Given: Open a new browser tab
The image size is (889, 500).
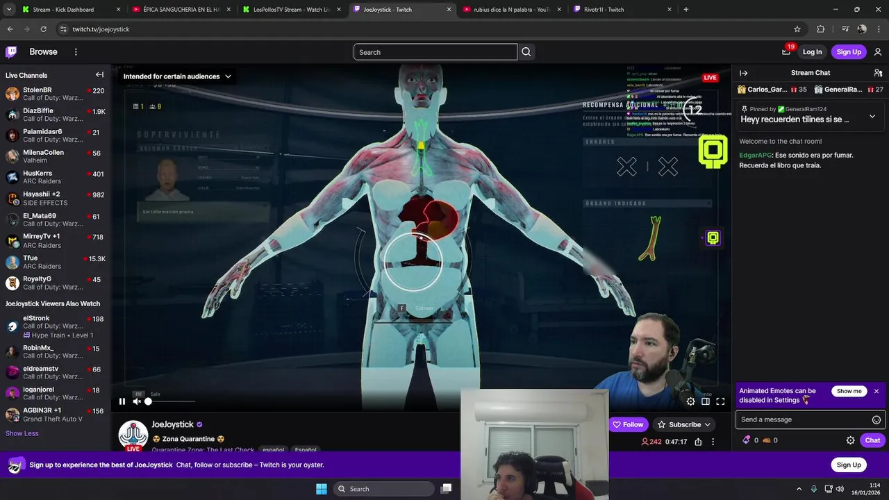Looking at the screenshot, I should tap(686, 10).
